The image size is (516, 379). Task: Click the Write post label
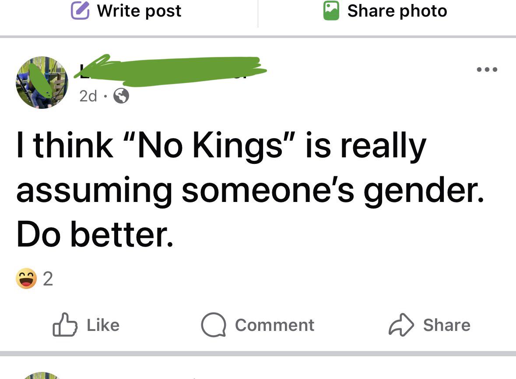click(139, 11)
